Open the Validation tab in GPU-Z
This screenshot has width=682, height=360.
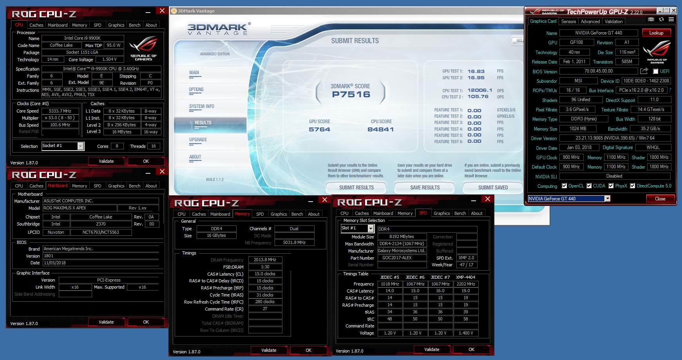613,22
